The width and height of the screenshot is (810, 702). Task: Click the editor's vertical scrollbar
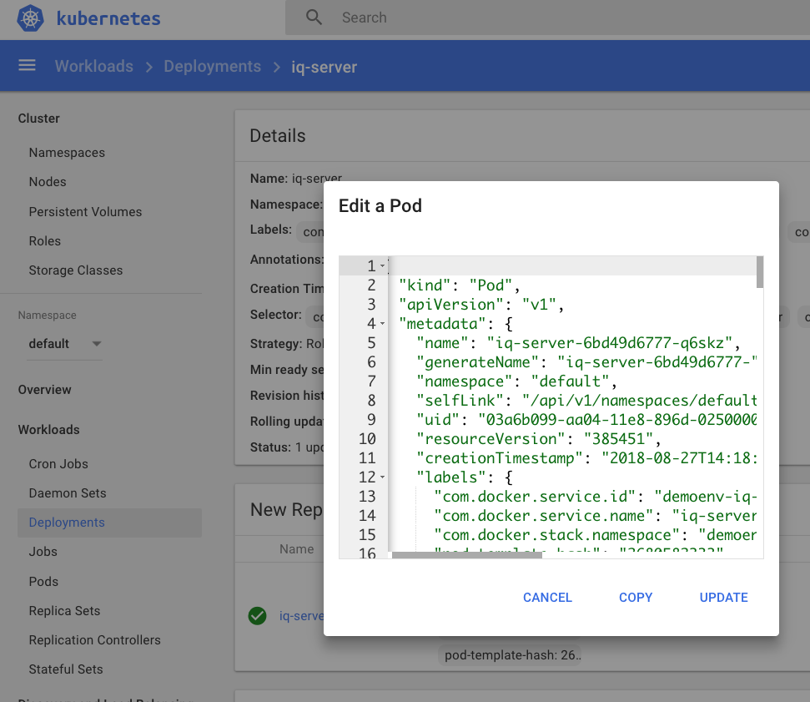click(x=760, y=273)
